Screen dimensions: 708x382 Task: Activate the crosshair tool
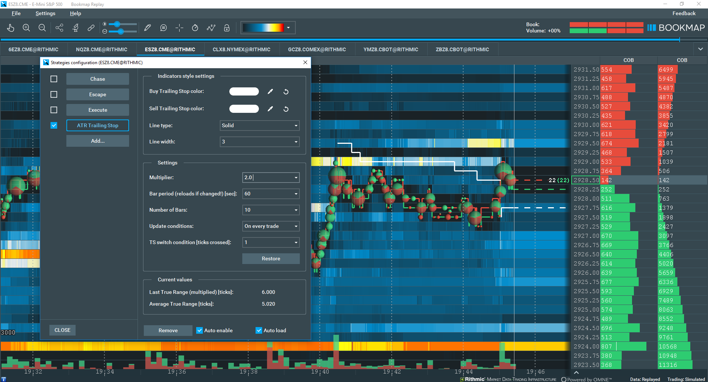pyautogui.click(x=180, y=28)
